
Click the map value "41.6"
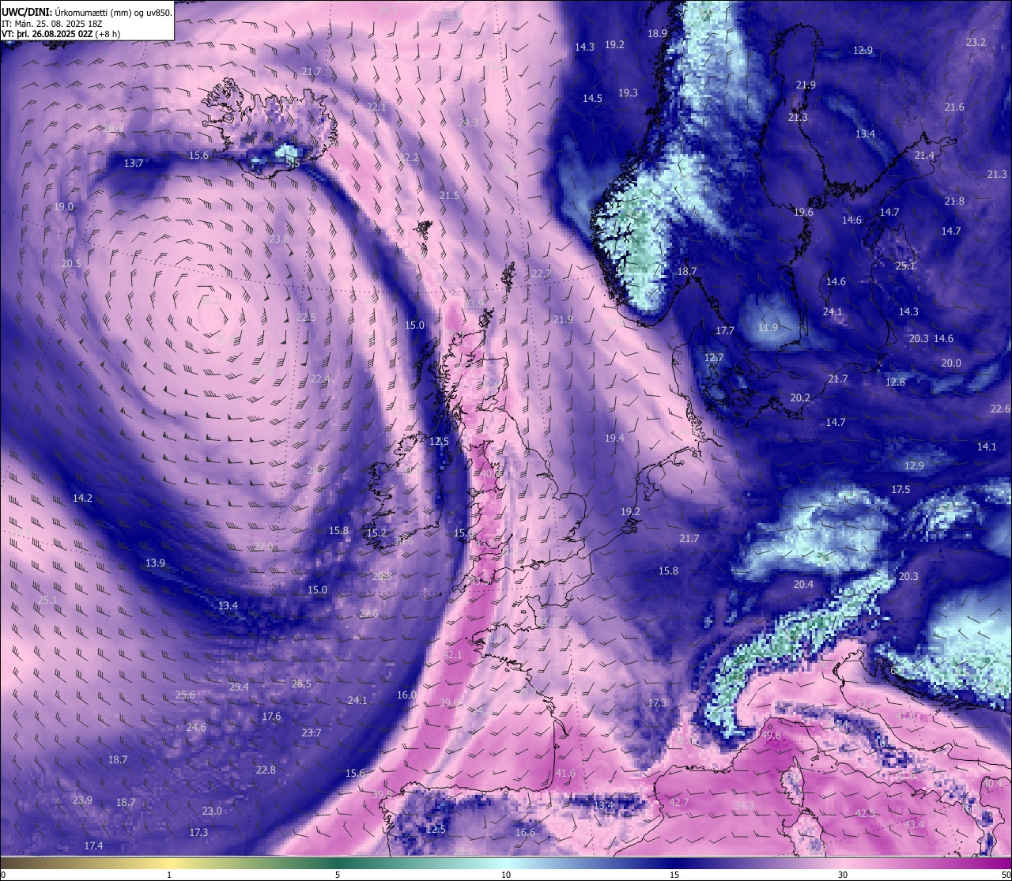tap(565, 773)
